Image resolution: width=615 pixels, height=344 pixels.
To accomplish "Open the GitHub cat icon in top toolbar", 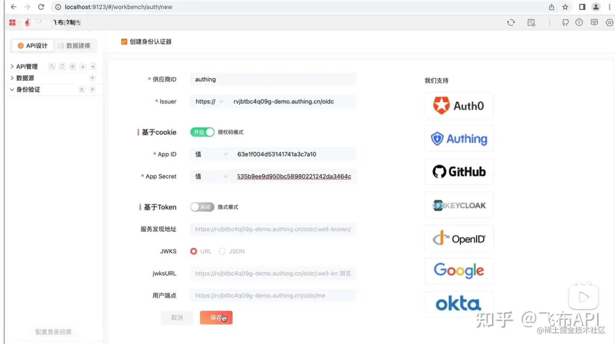I will click(x=565, y=23).
